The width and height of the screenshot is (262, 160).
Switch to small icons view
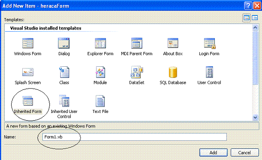255,18
